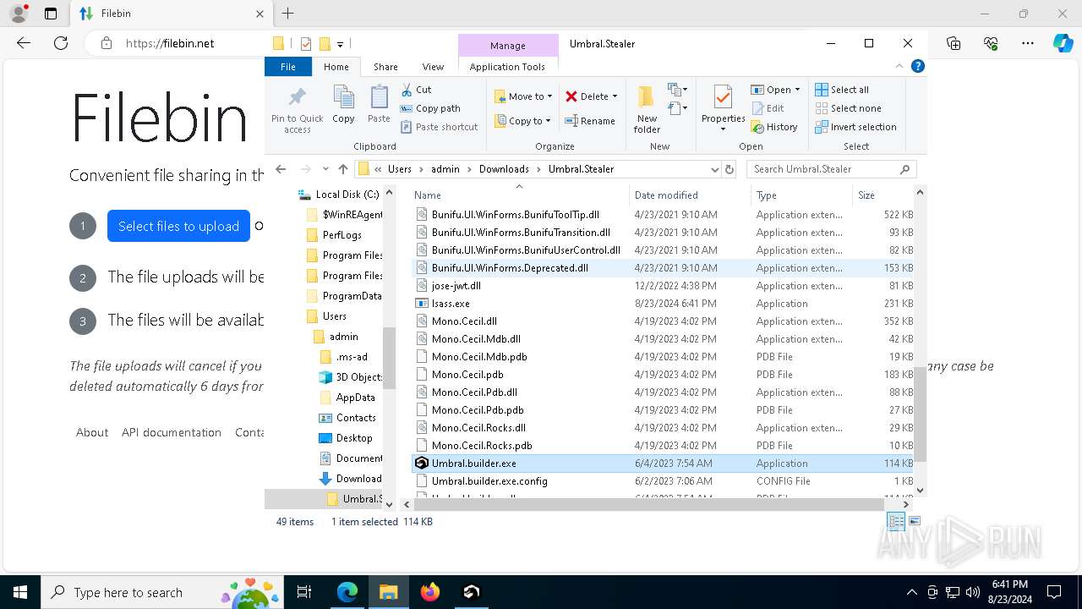Click Invert selection
The height and width of the screenshot is (609, 1082).
pos(855,127)
